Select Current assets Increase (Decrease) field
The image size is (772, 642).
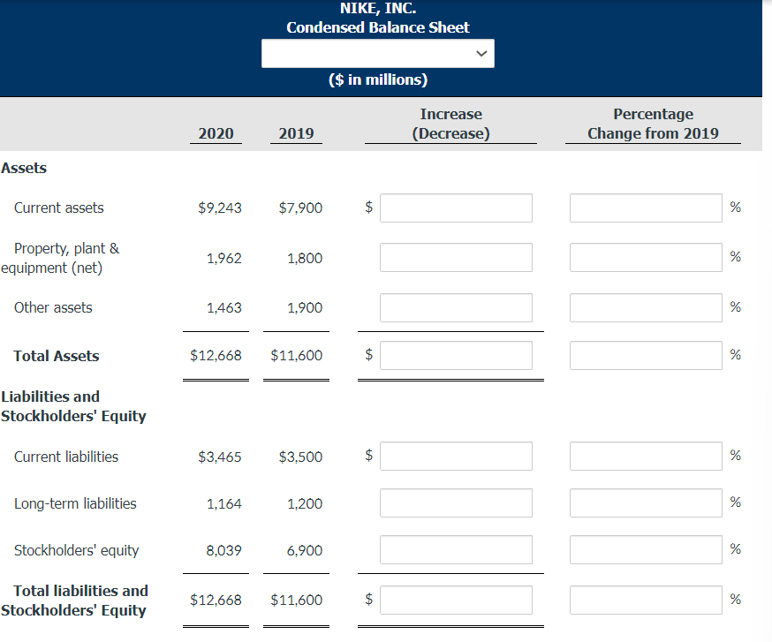tap(456, 208)
